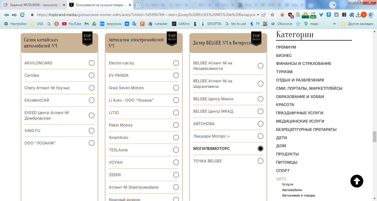Screen dimensions: 377x201
Task: Click the Bitcoin price extension icon
Action: 306,15
